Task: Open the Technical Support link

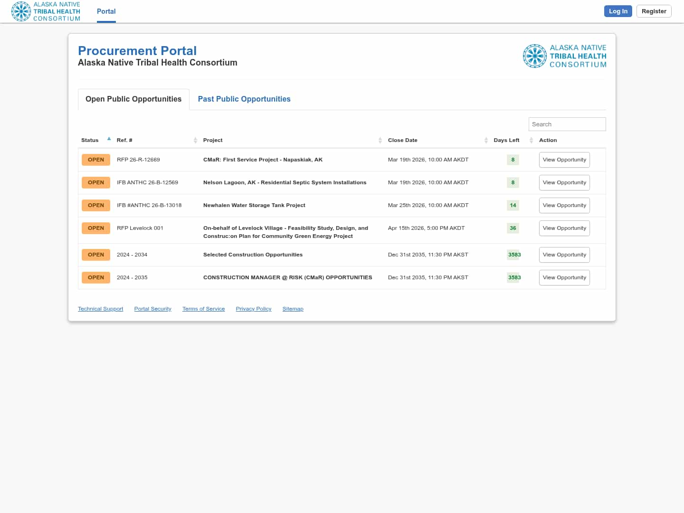Action: 100,309
